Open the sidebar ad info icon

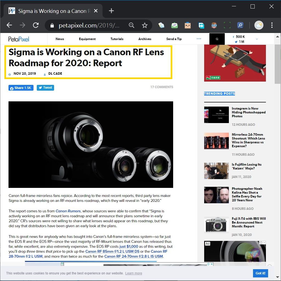pos(261,243)
